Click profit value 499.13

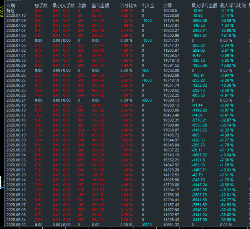click(x=98, y=140)
